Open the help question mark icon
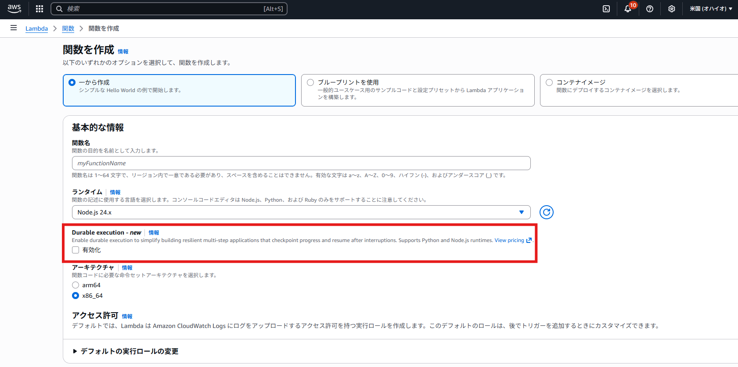The width and height of the screenshot is (738, 367). 650,9
